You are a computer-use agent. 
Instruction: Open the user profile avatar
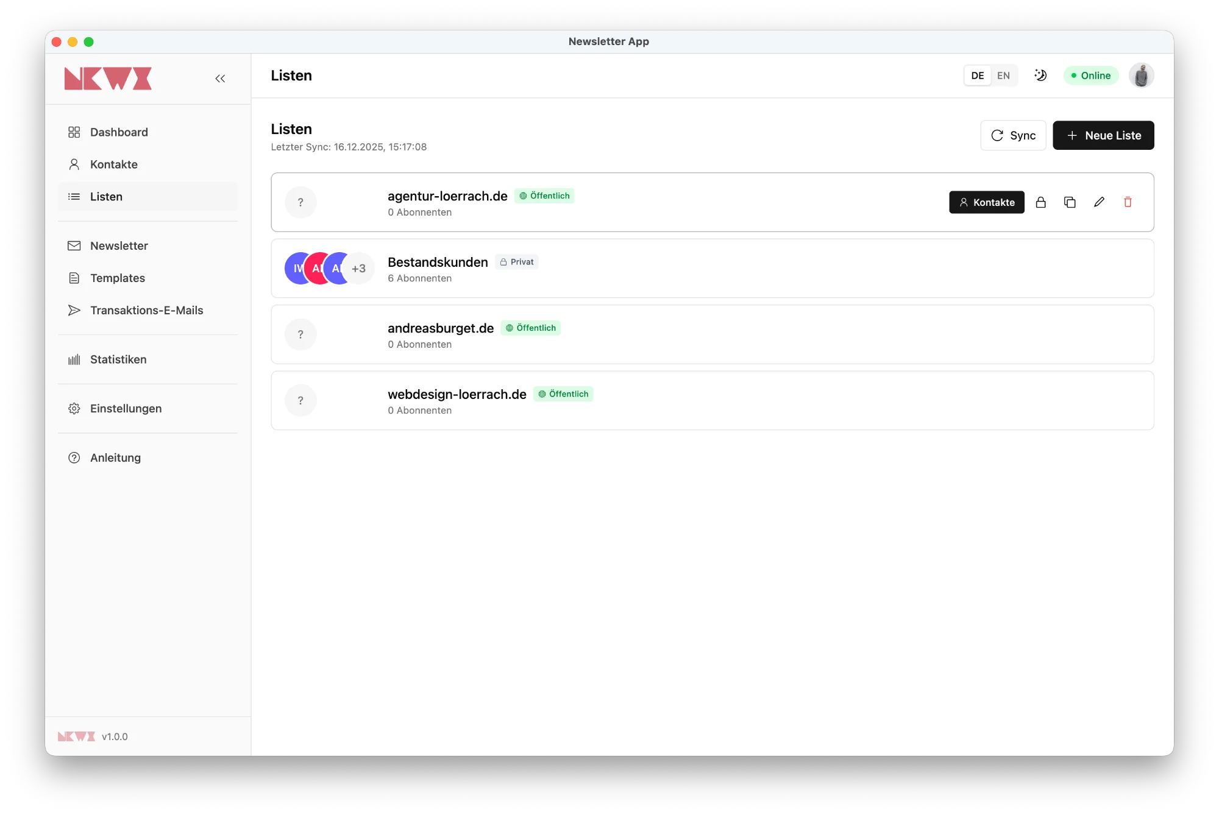pyautogui.click(x=1141, y=76)
